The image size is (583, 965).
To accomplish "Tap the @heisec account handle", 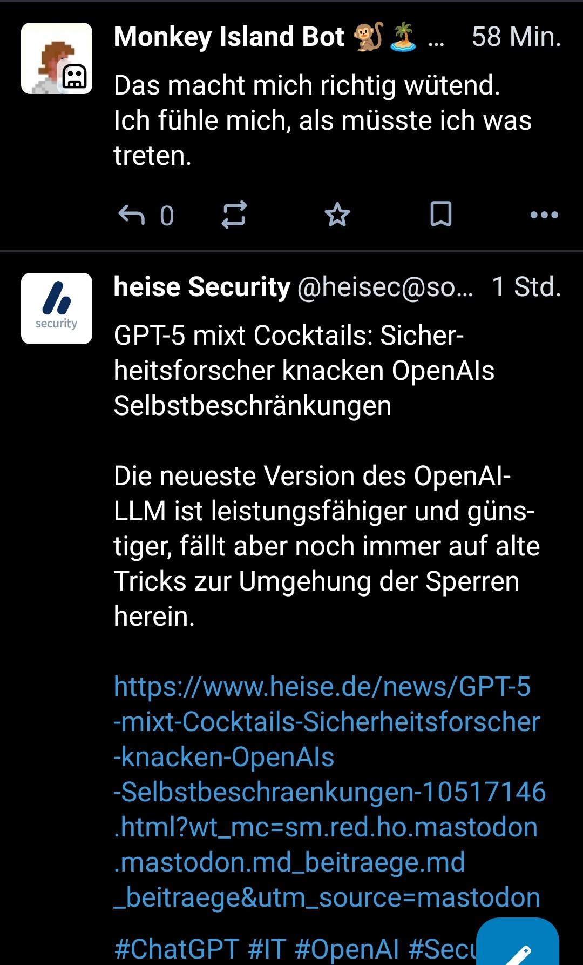I will tap(385, 287).
